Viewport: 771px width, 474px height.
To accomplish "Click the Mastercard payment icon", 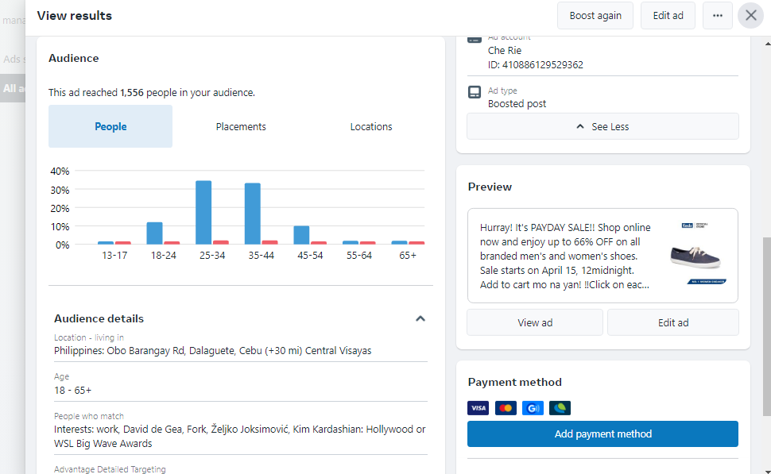I will click(x=506, y=408).
